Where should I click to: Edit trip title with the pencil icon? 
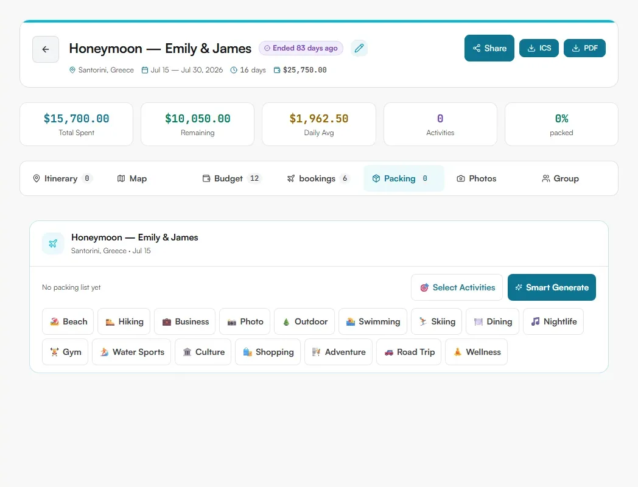click(359, 49)
